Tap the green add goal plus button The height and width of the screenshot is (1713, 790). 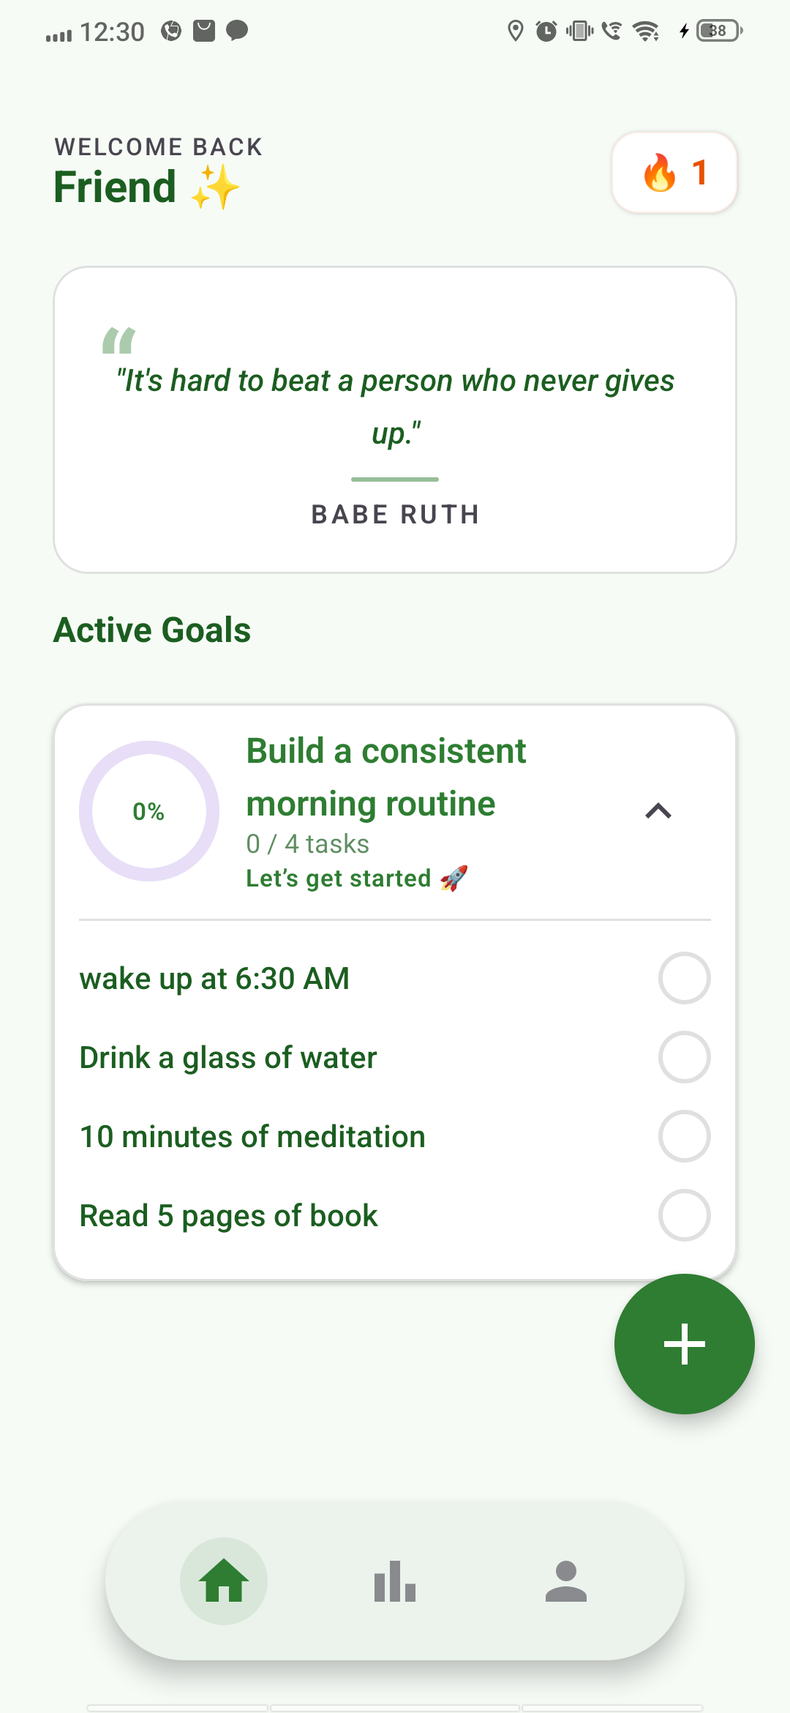684,1343
